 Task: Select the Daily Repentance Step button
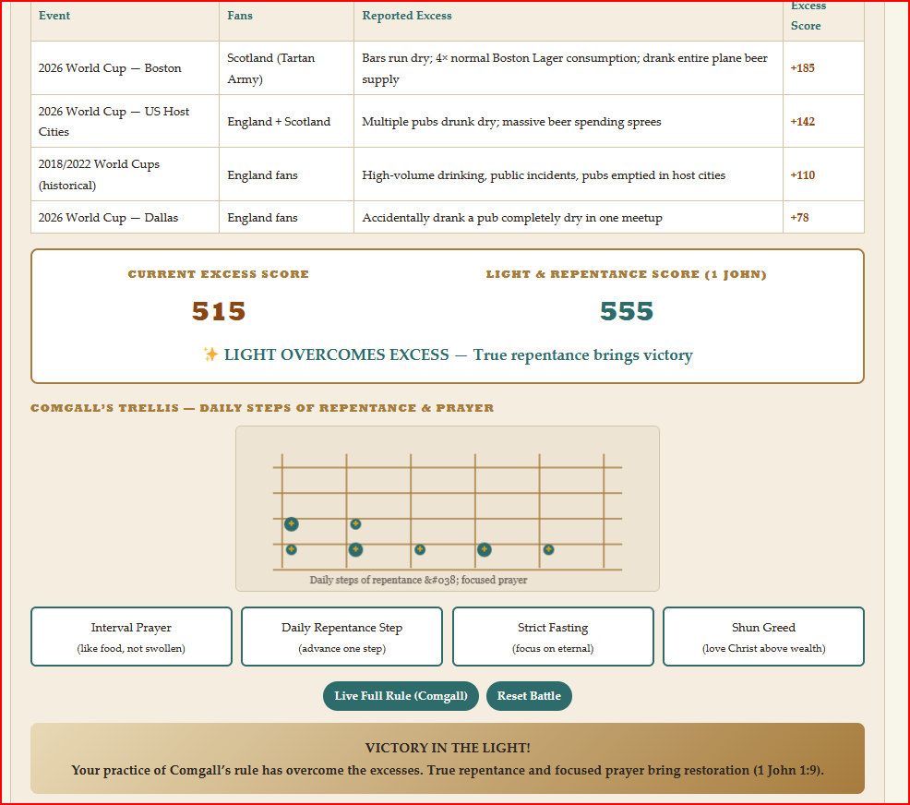(341, 637)
